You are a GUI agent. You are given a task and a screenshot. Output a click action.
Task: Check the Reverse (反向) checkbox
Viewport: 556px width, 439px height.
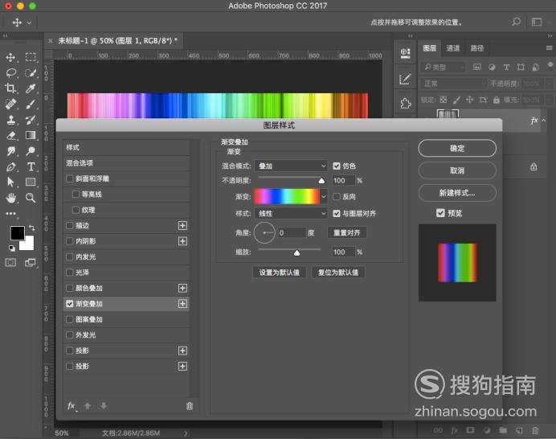[337, 196]
